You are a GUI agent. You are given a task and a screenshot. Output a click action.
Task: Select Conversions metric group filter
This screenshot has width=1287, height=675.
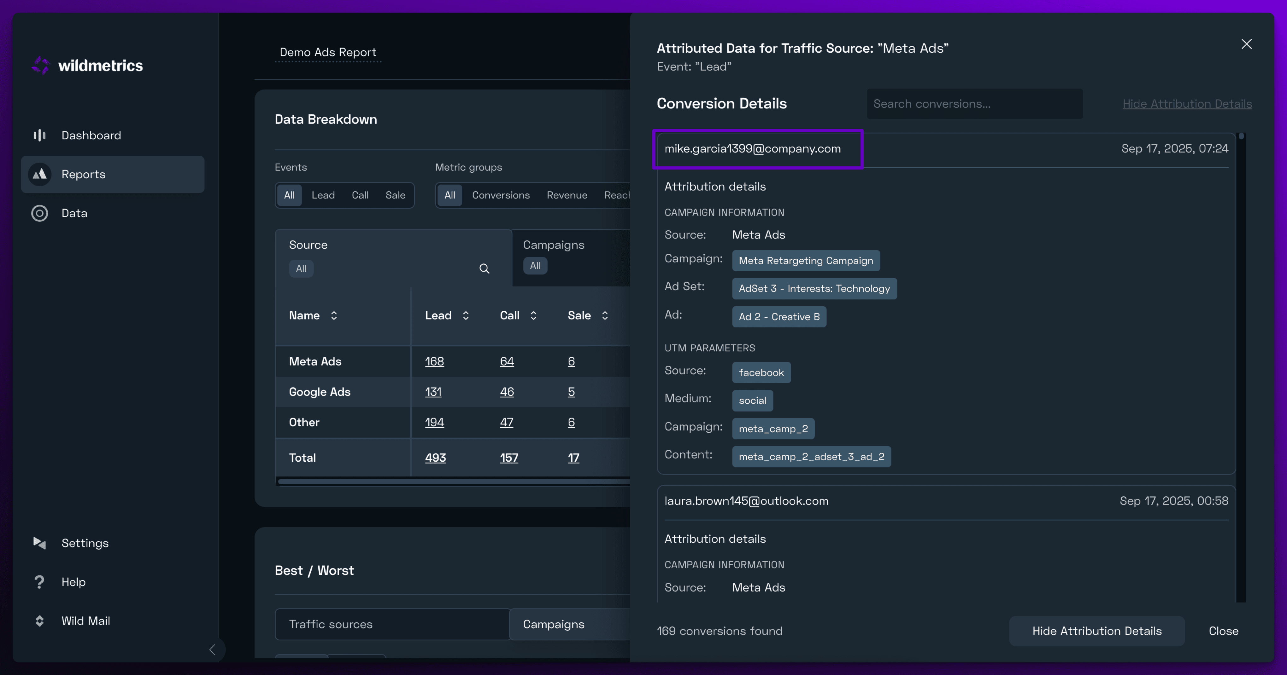501,195
